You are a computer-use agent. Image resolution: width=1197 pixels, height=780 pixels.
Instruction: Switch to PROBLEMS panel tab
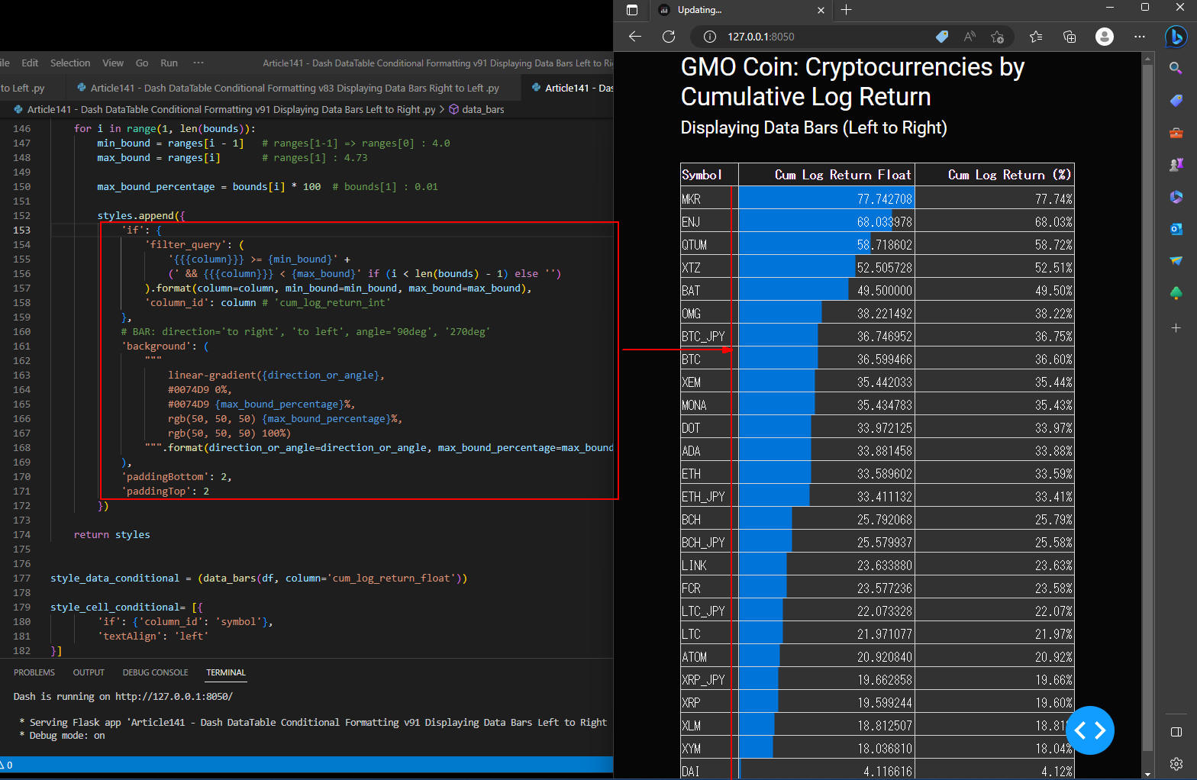34,672
